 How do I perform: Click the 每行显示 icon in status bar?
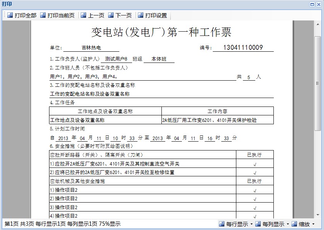pyautogui.click(x=222, y=224)
